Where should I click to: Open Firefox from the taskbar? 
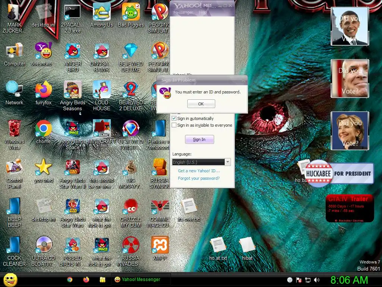[86, 280]
